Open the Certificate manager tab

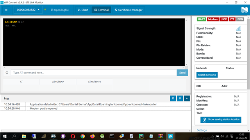tap(129, 10)
